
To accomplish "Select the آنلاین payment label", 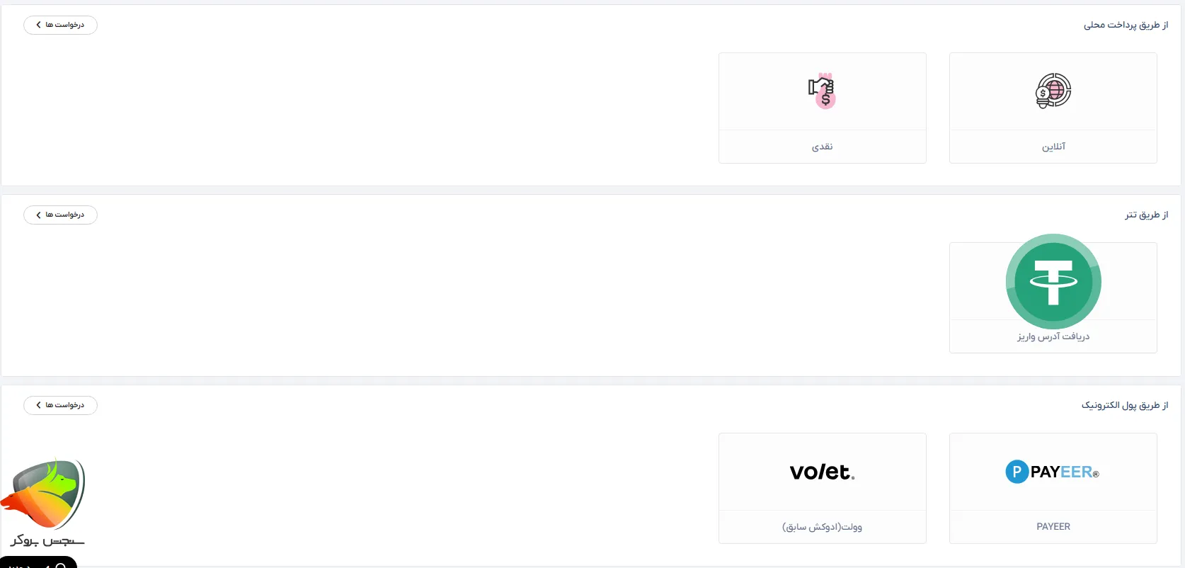I will click(x=1053, y=147).
